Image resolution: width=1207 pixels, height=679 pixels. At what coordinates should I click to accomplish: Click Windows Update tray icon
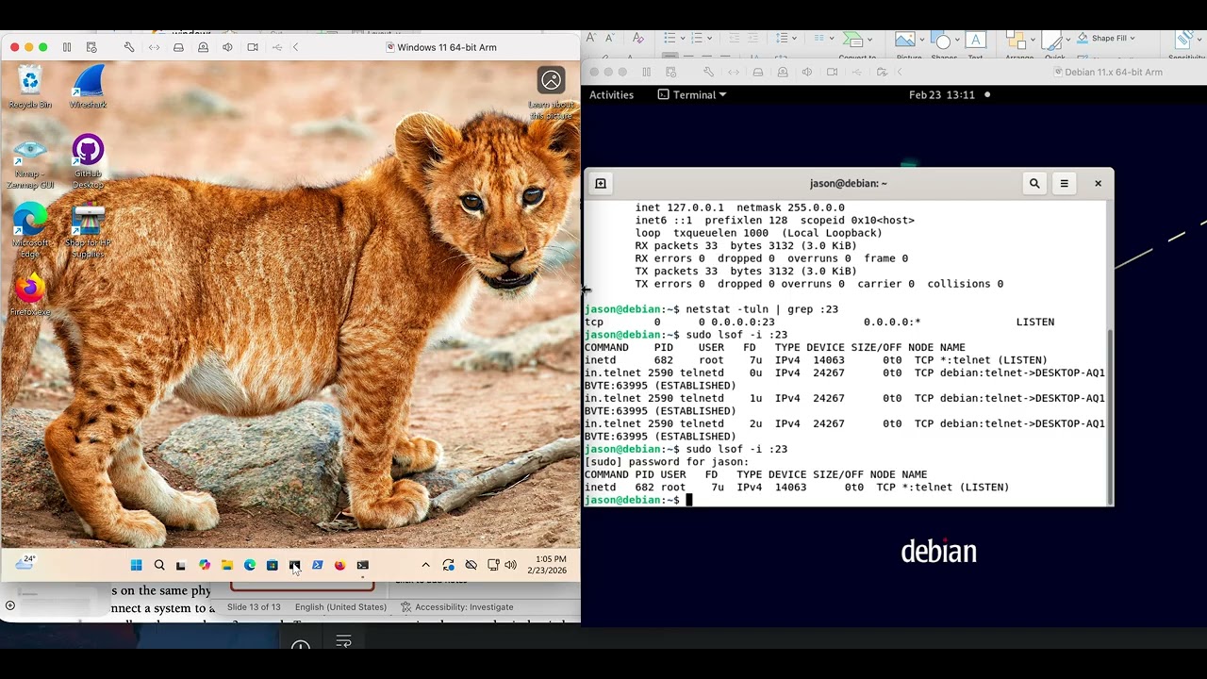(448, 565)
